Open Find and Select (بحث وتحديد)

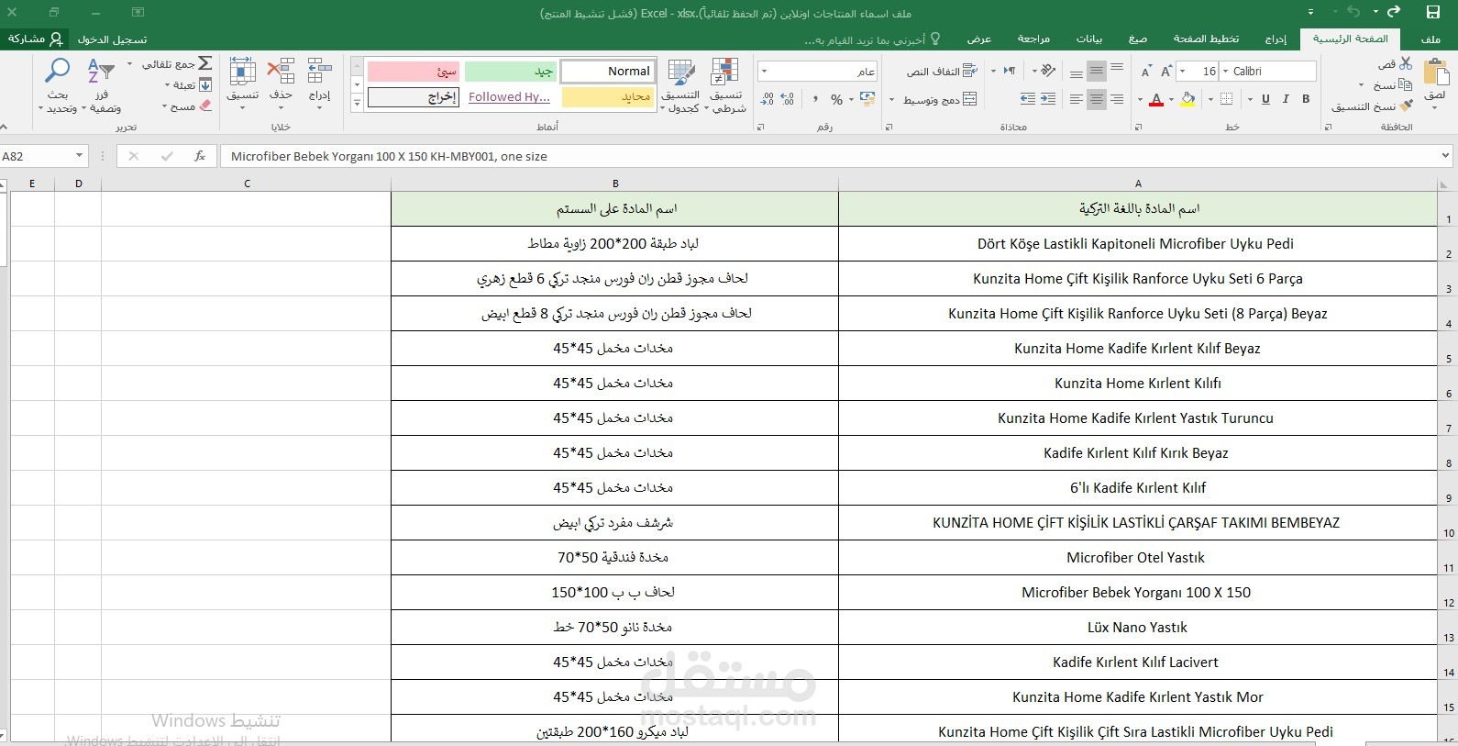coord(57,84)
